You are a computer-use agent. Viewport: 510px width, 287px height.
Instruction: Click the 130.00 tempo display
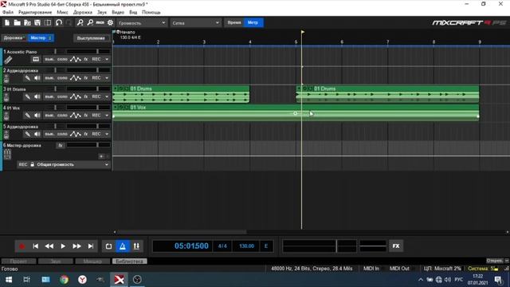pyautogui.click(x=246, y=246)
